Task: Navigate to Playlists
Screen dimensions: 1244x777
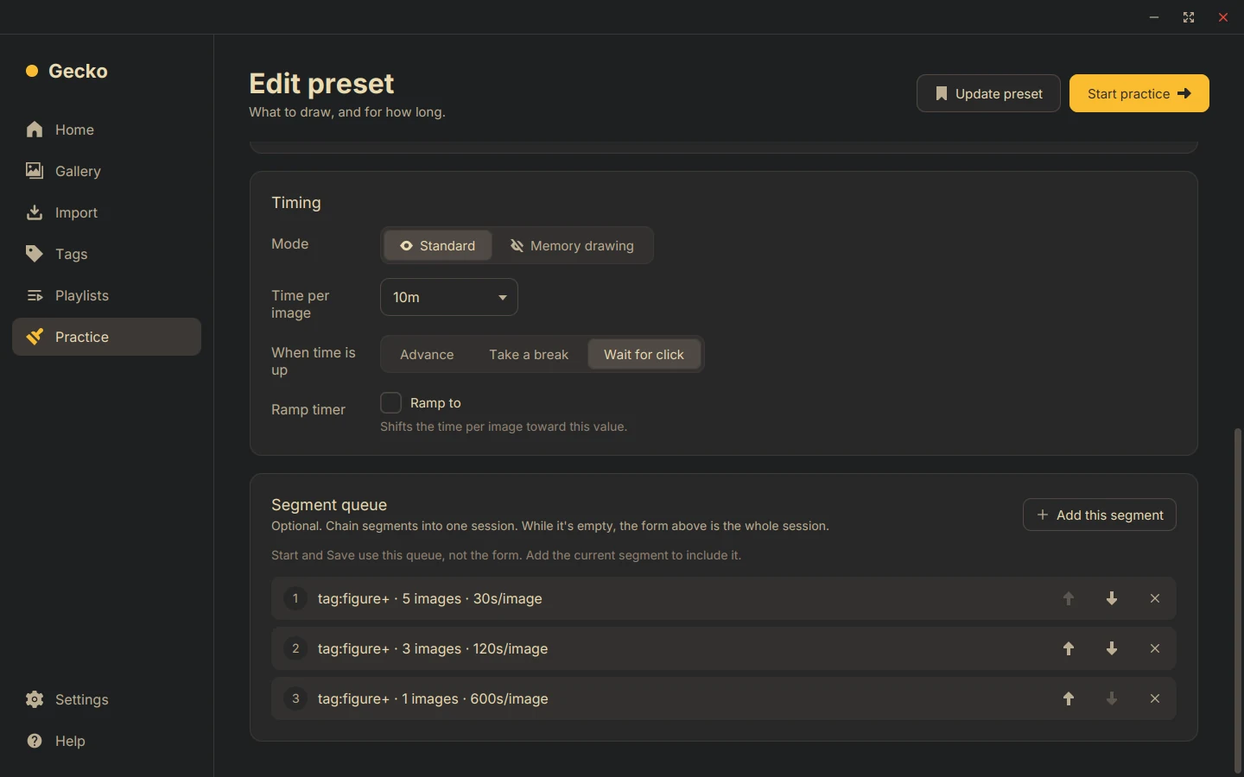Action: (106, 295)
